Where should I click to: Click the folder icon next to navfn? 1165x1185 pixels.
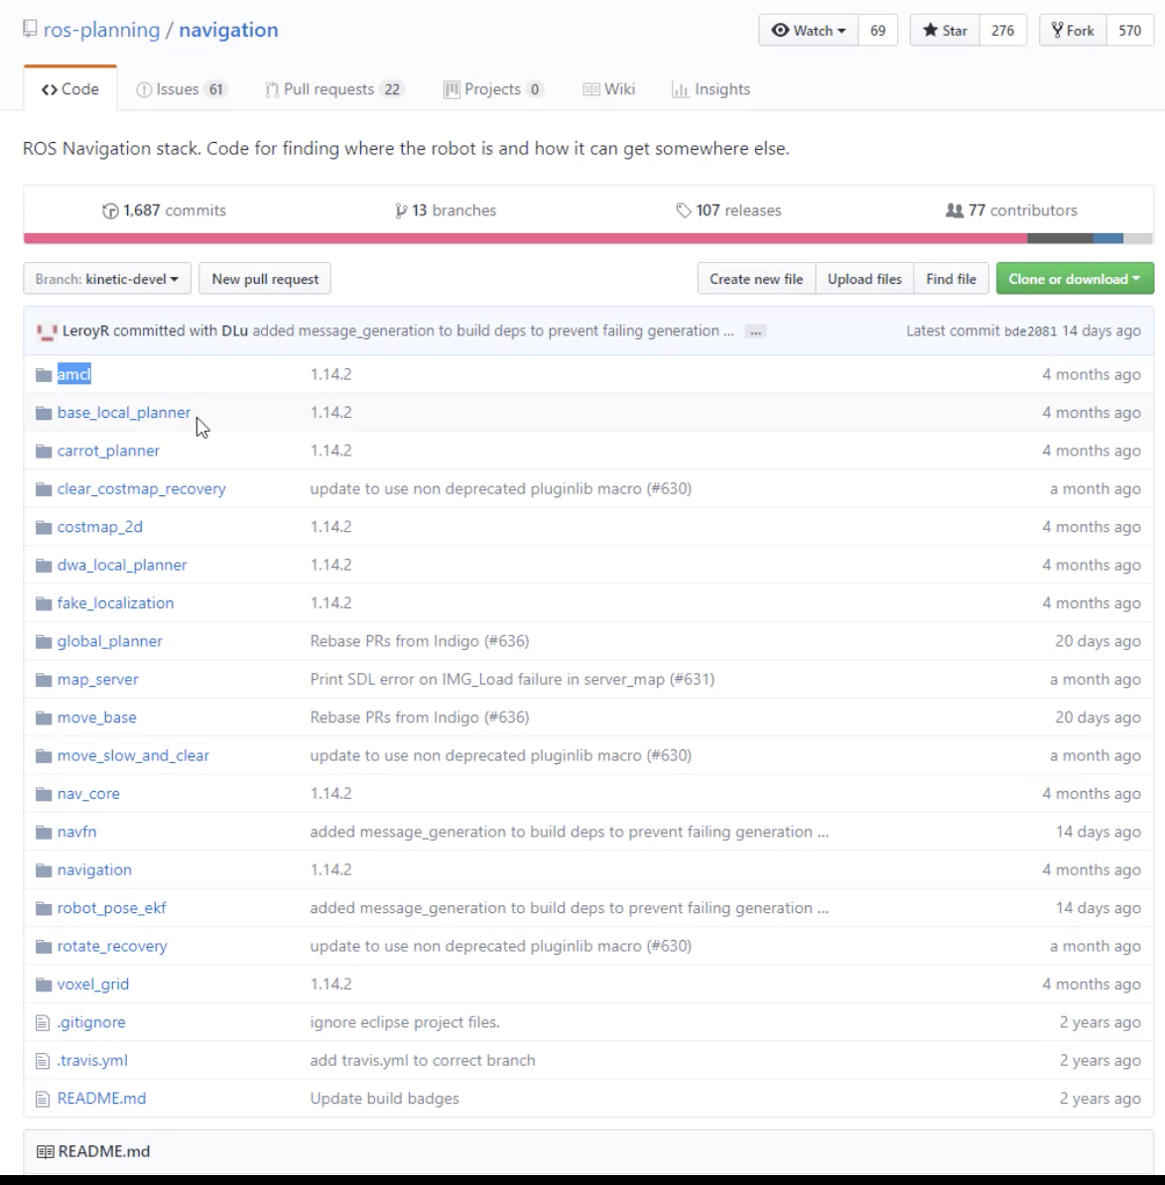[x=43, y=832]
